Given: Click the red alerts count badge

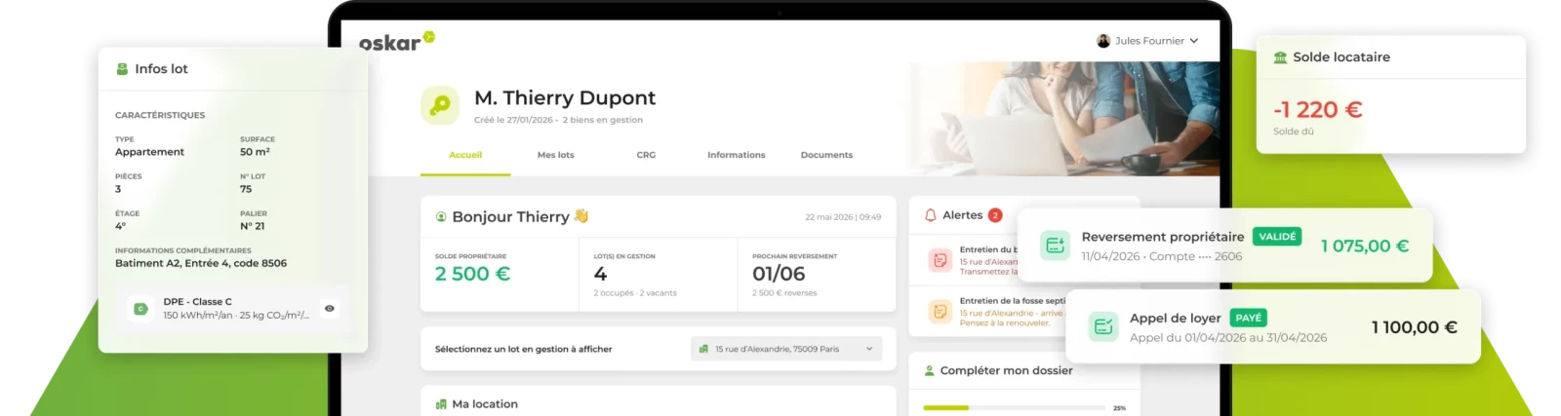Looking at the screenshot, I should tap(995, 215).
